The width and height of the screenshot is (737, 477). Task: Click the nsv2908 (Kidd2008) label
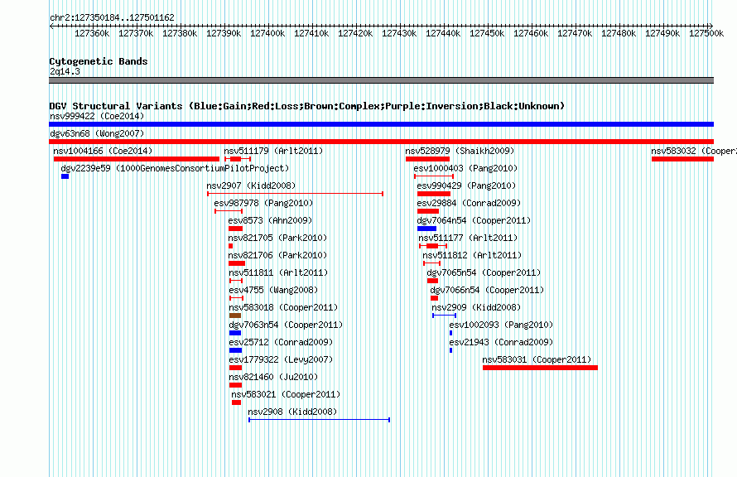coord(292,412)
